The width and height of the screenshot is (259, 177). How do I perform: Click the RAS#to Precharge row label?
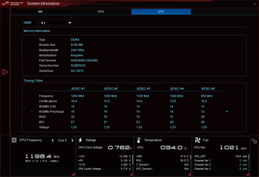pyautogui.click(x=51, y=111)
